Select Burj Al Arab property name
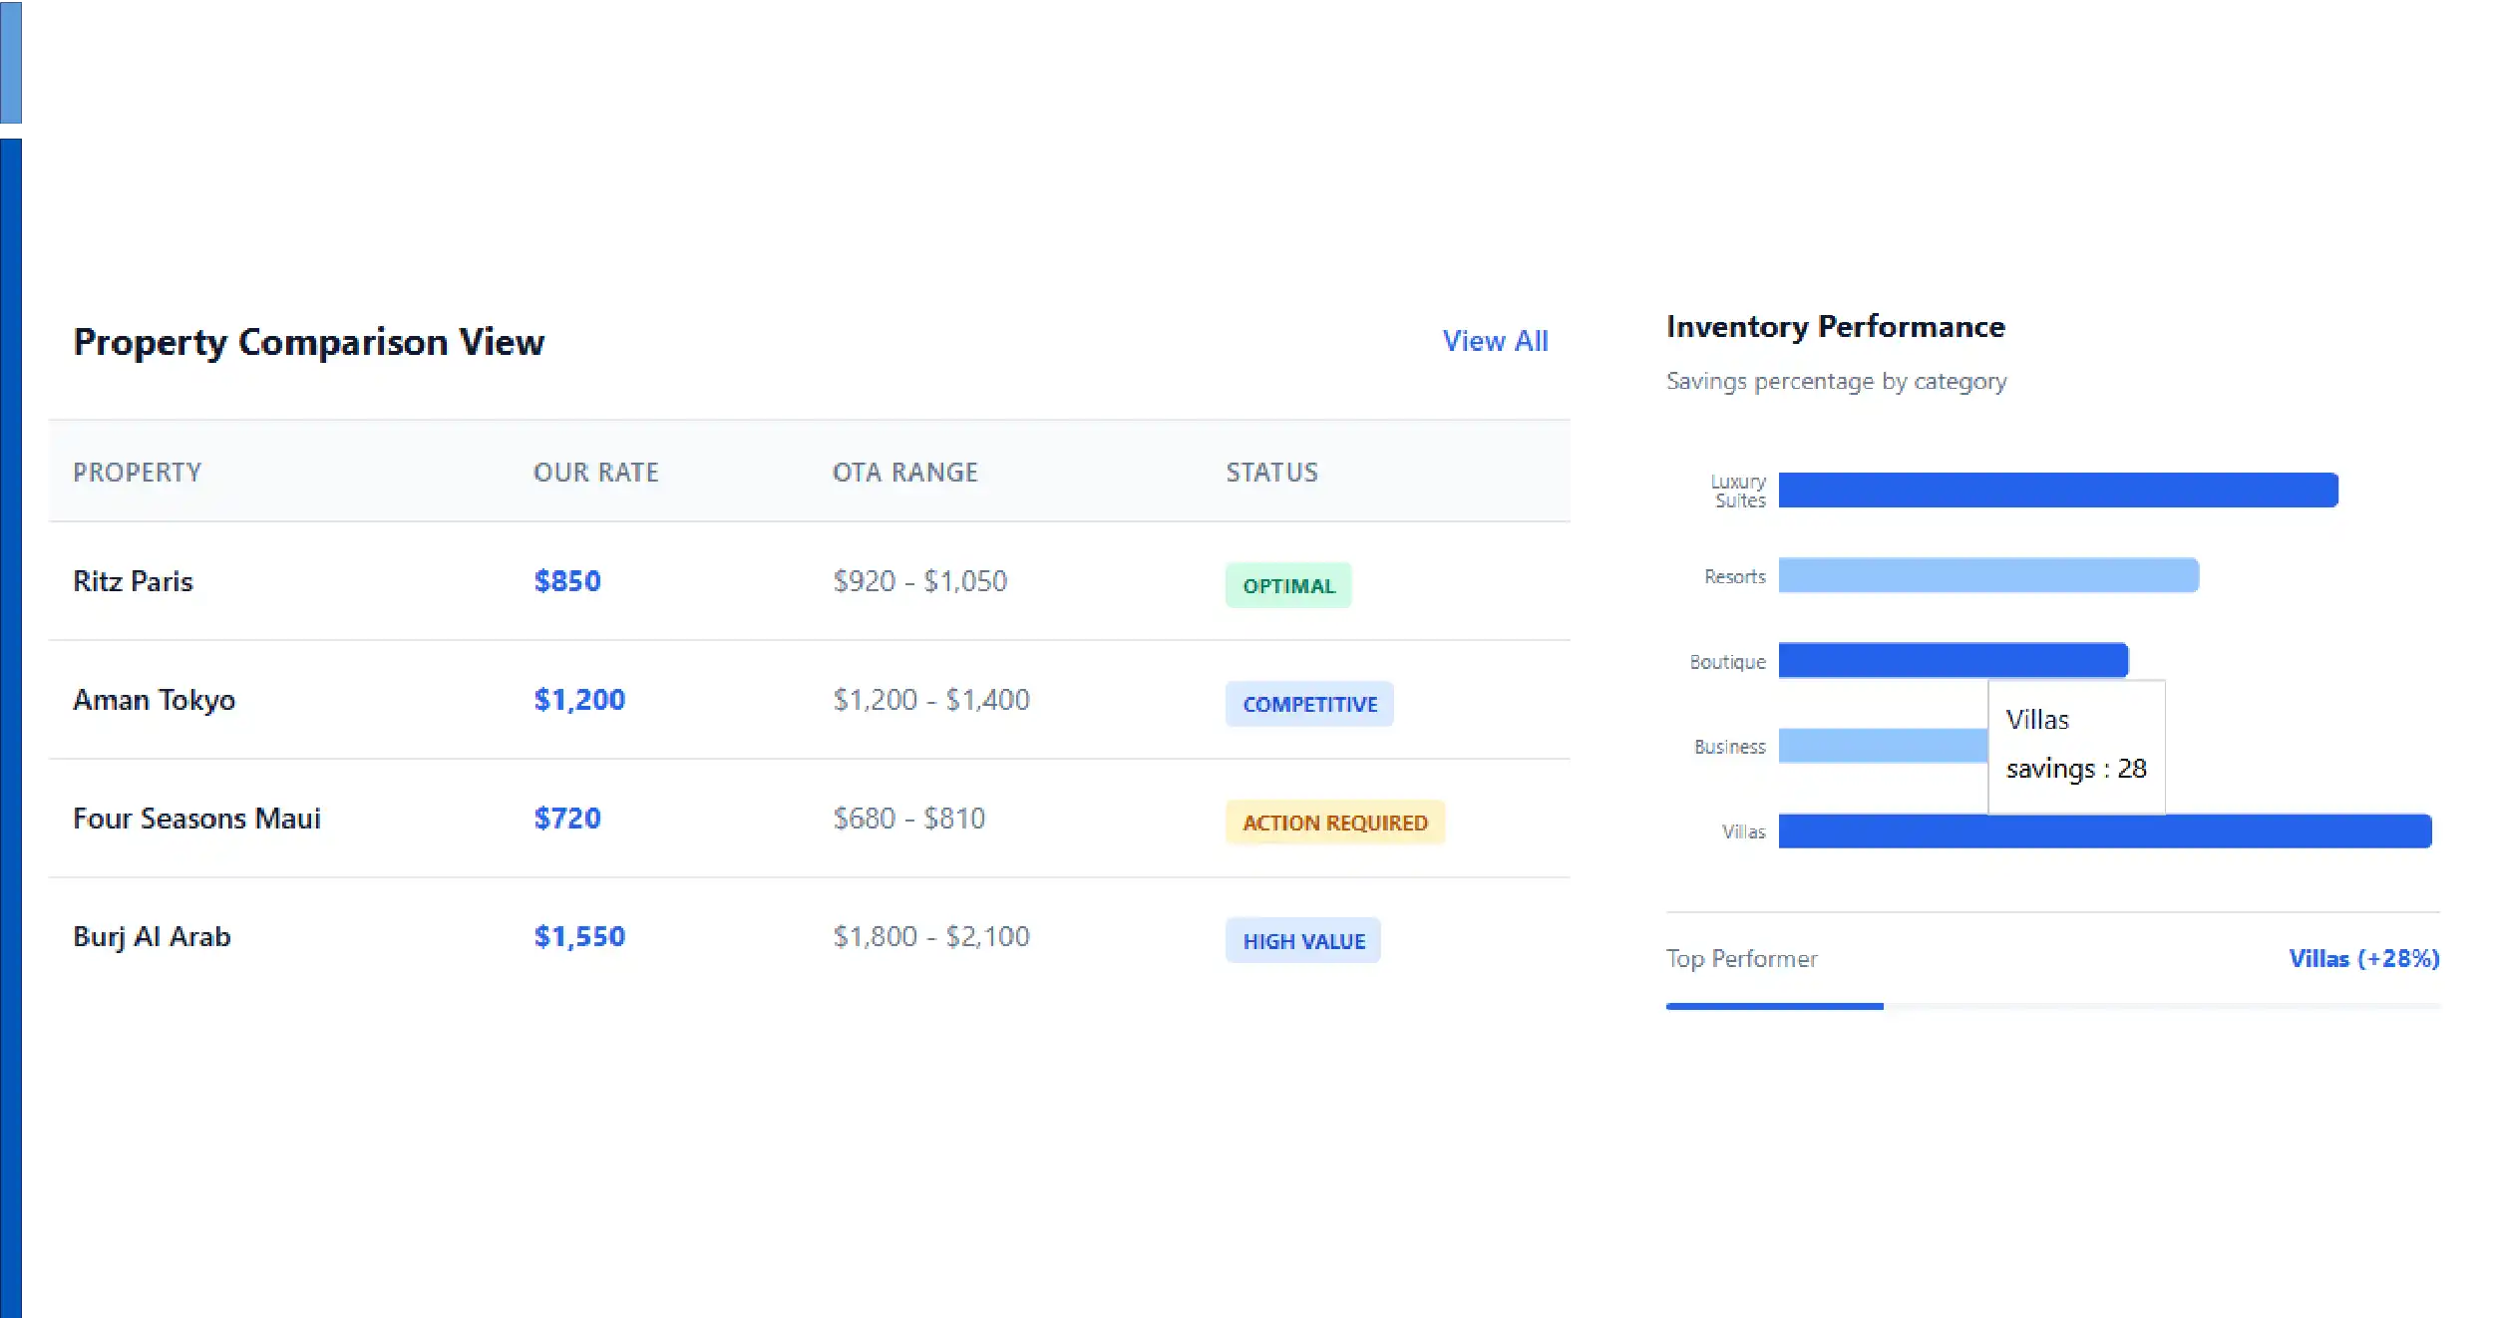2500x1318 pixels. (152, 937)
